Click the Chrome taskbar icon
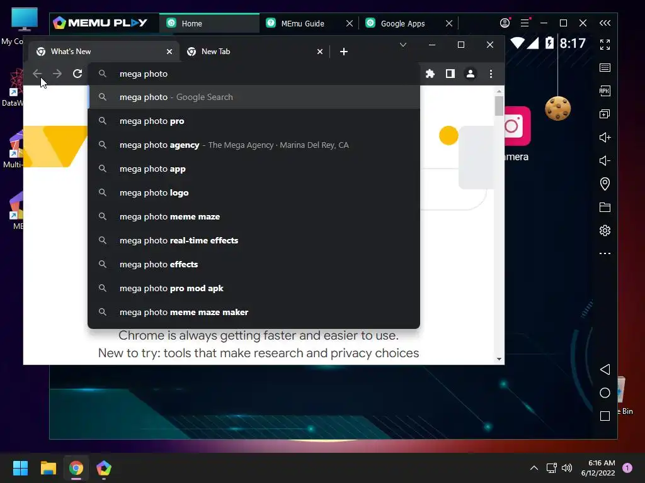Viewport: 645px width, 483px height. tap(76, 468)
